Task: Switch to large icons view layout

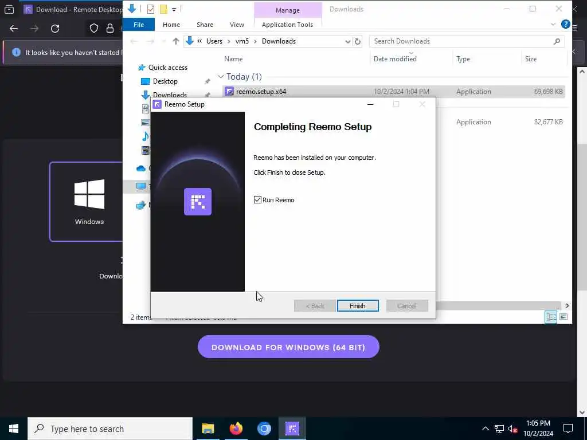Action: 563,317
